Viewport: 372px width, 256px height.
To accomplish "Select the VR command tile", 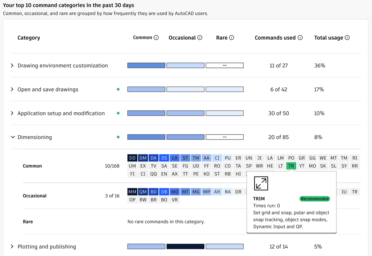I will pos(175,200).
